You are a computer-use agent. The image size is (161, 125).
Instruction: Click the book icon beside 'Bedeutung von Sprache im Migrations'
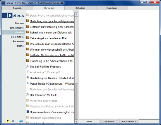tap(28, 21)
